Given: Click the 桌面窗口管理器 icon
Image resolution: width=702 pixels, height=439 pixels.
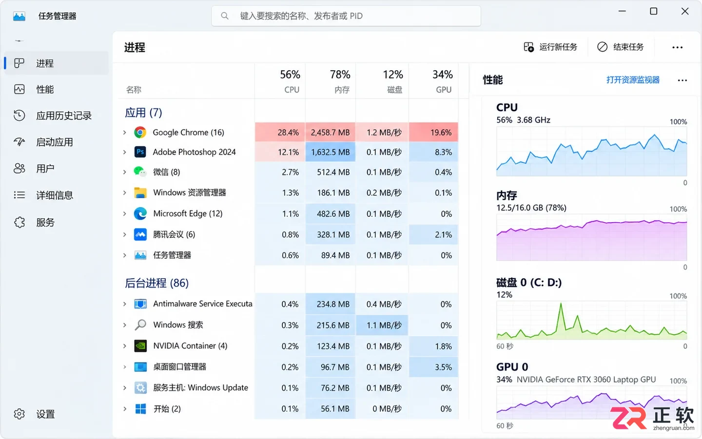Looking at the screenshot, I should [x=140, y=367].
